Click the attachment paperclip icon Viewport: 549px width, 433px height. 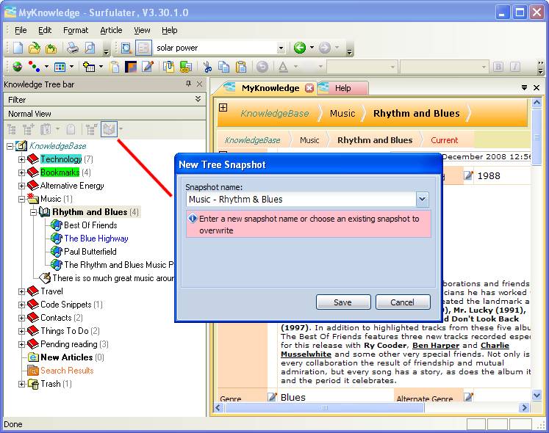169,67
